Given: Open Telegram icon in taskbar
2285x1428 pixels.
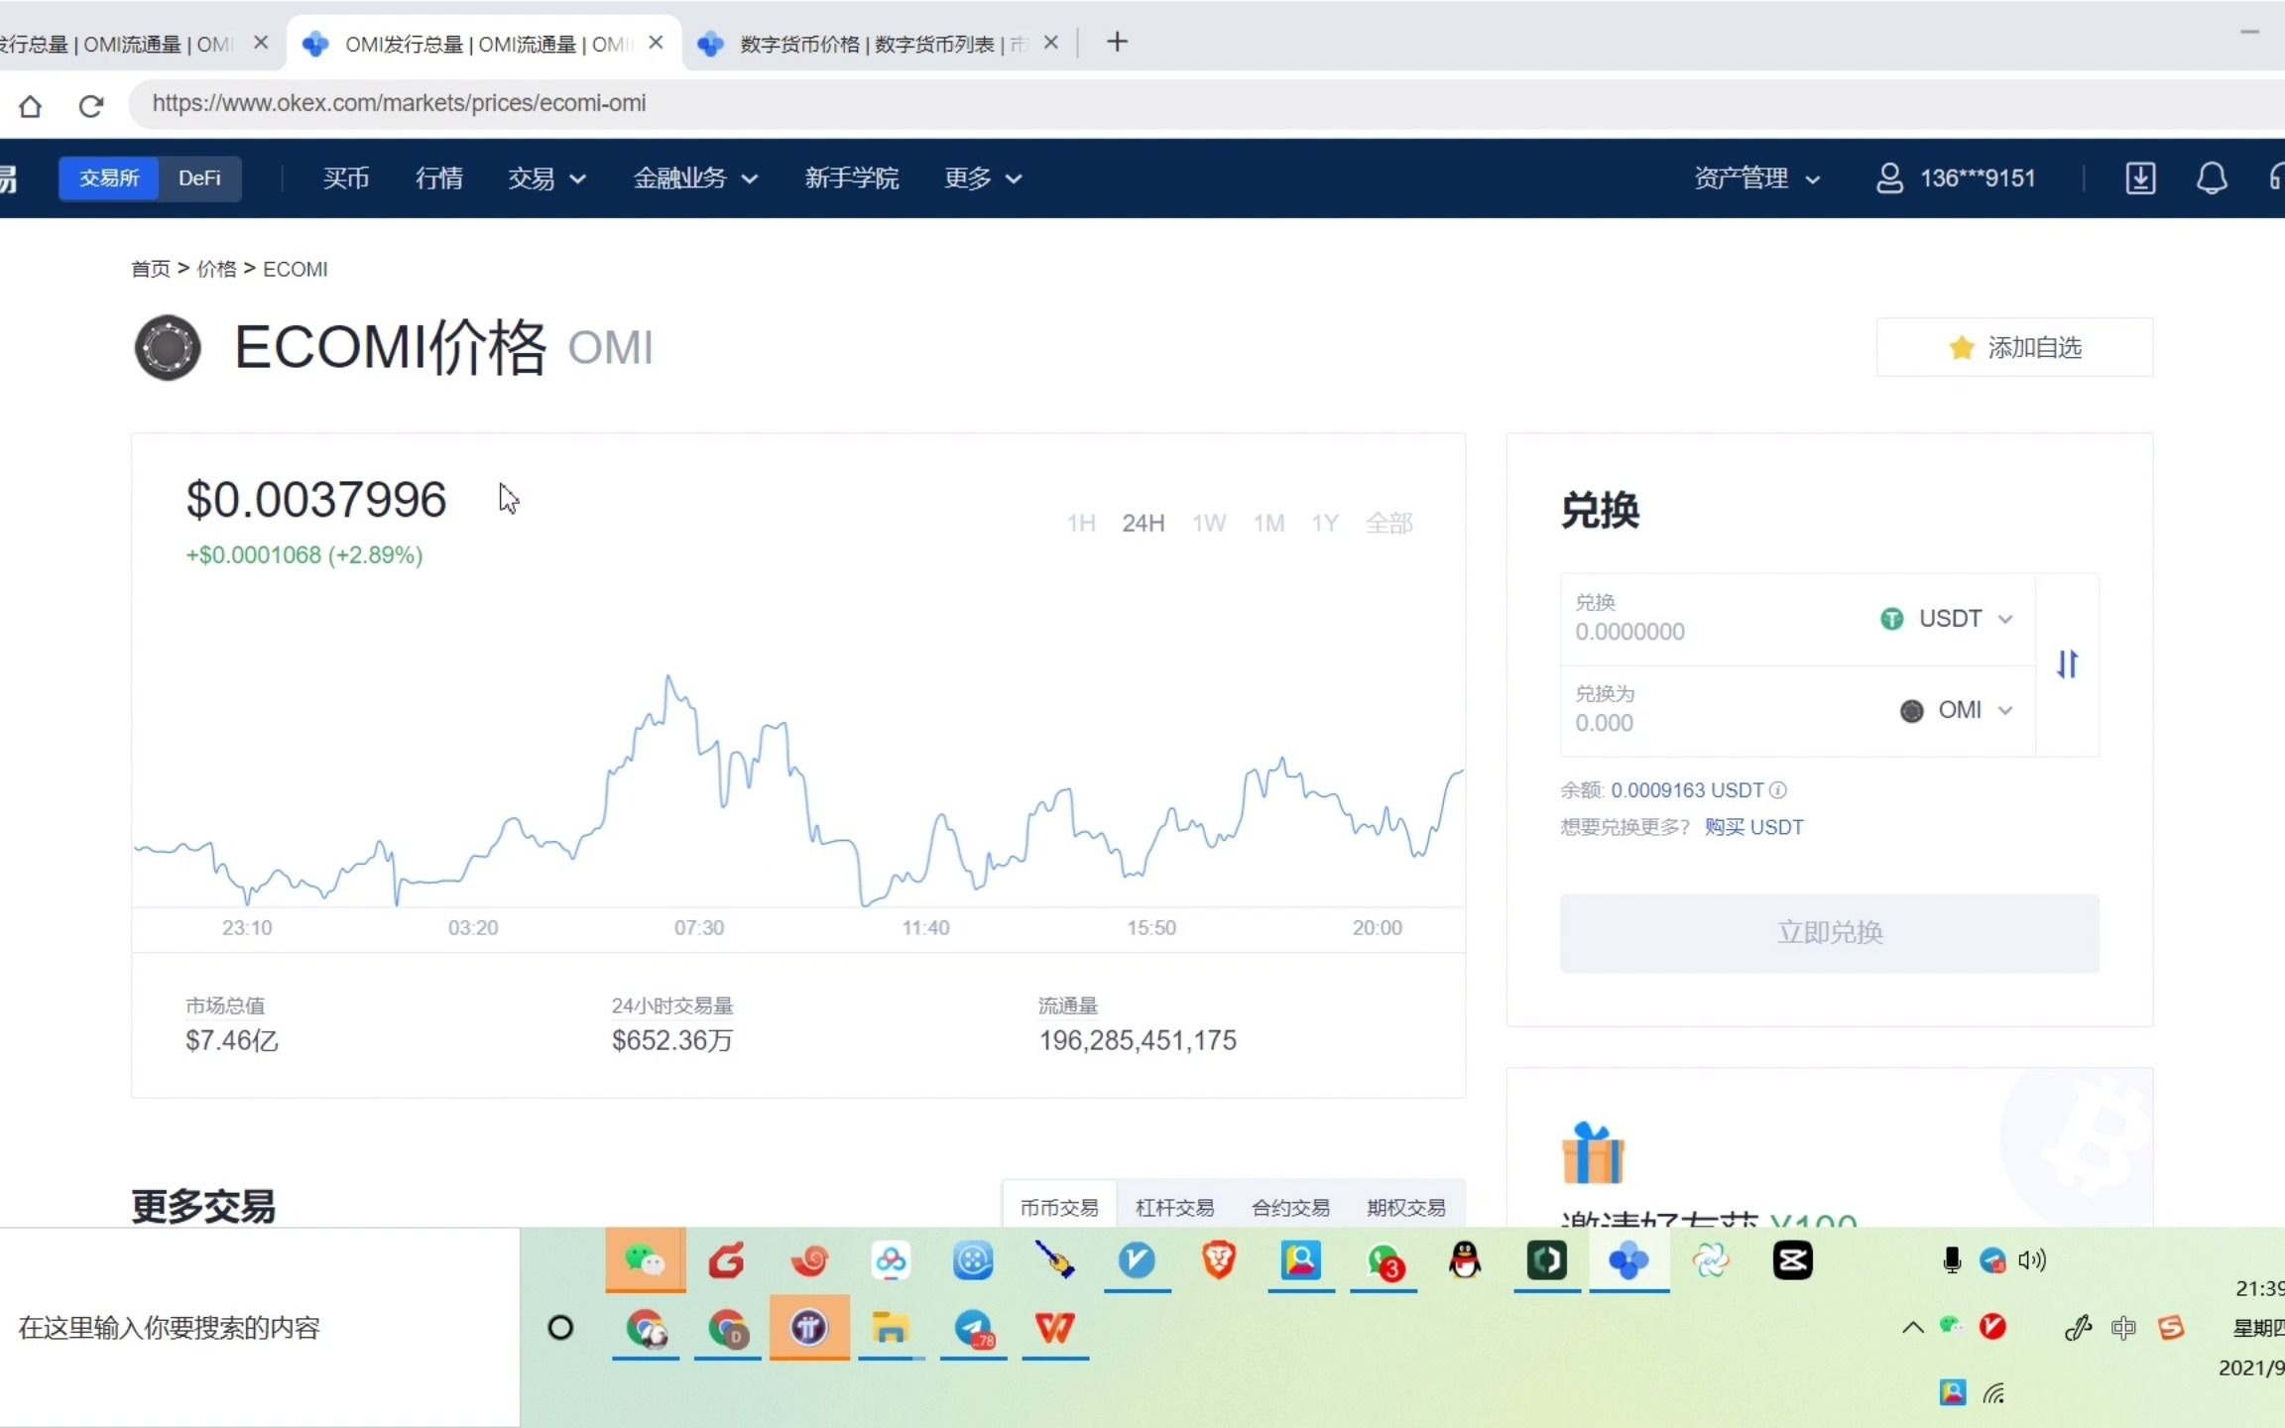Looking at the screenshot, I should (973, 1328).
